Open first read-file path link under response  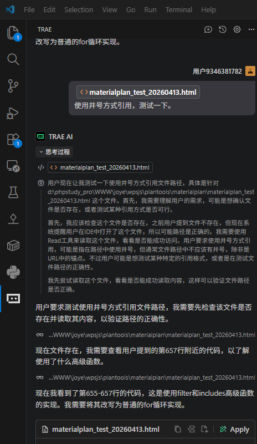151,335
